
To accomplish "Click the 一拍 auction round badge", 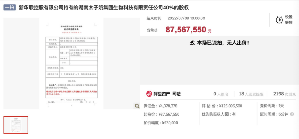I will (x=9, y=7).
